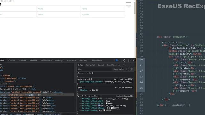Toggle the grid overlay badge in DOM tree

point(31,95)
